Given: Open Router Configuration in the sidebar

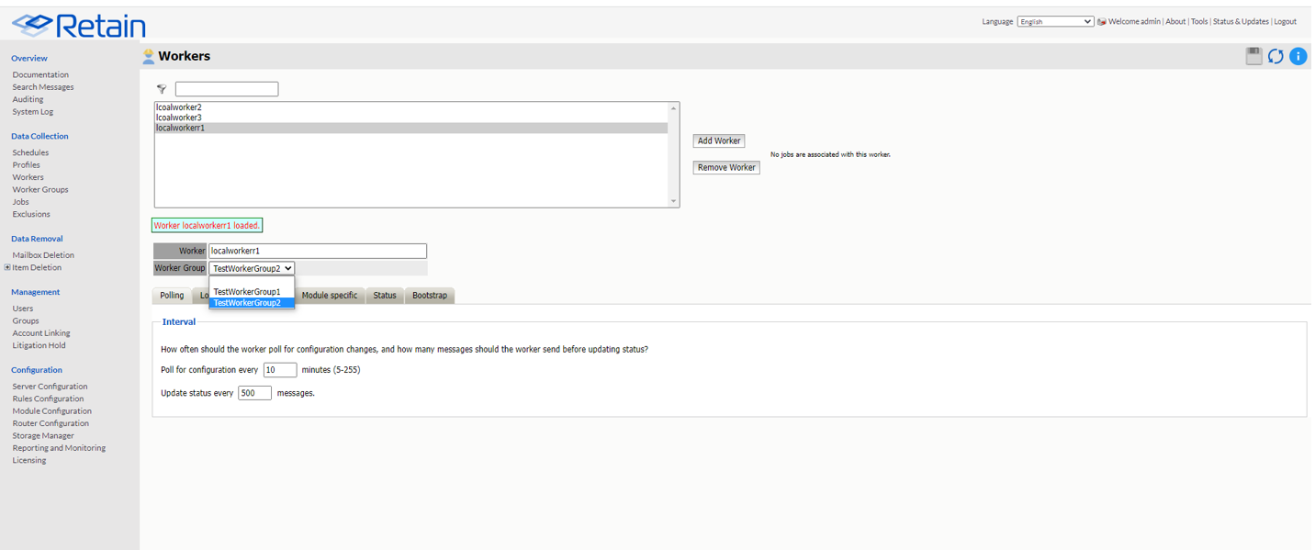Looking at the screenshot, I should tap(51, 424).
